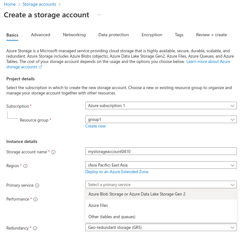Click the Create new resource group link
This screenshot has width=247, height=233.
coord(95,126)
